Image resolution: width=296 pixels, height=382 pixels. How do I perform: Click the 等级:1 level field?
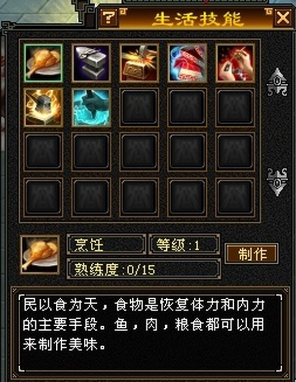185,244
